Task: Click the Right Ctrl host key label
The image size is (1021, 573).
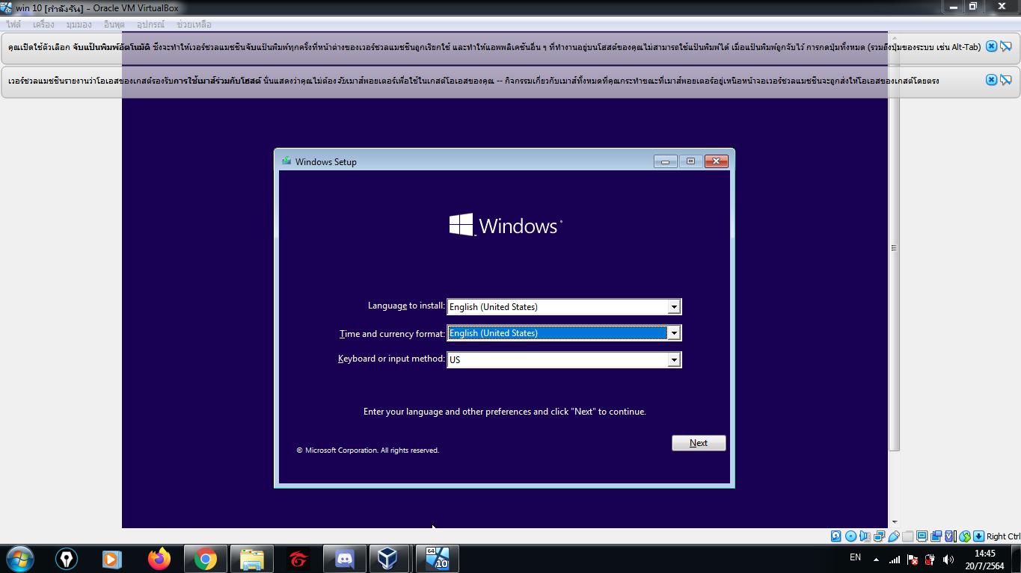Action: pyautogui.click(x=1003, y=536)
